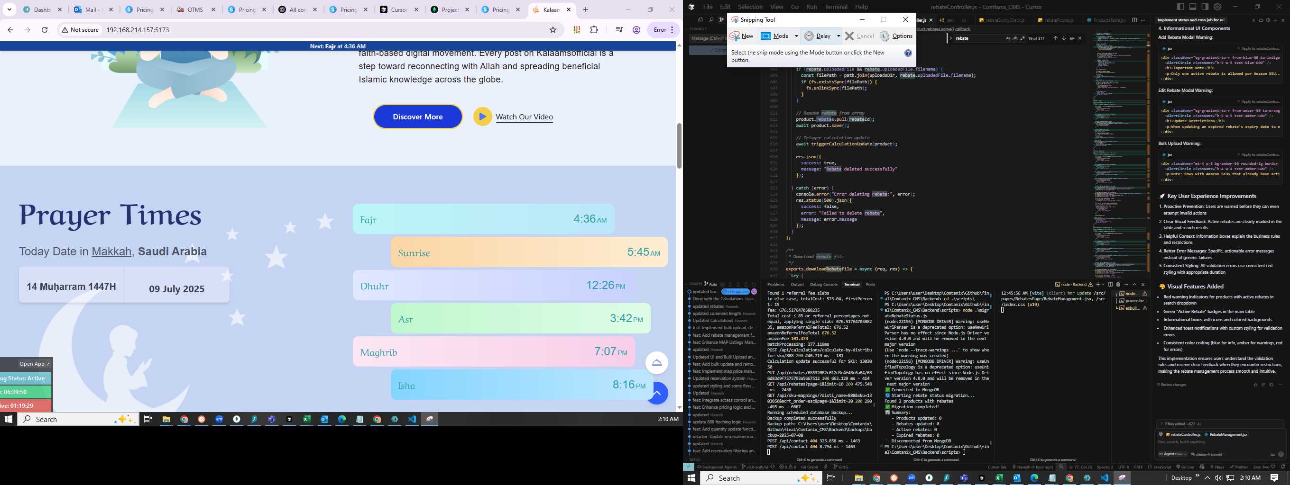Toggle regex search in find widget
Screen dimensions: 1290x485
[1023, 38]
